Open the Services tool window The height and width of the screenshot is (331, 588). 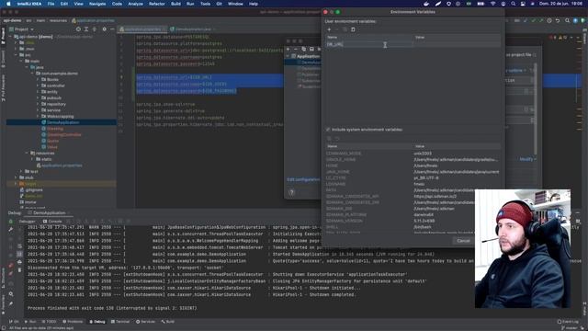[145, 322]
